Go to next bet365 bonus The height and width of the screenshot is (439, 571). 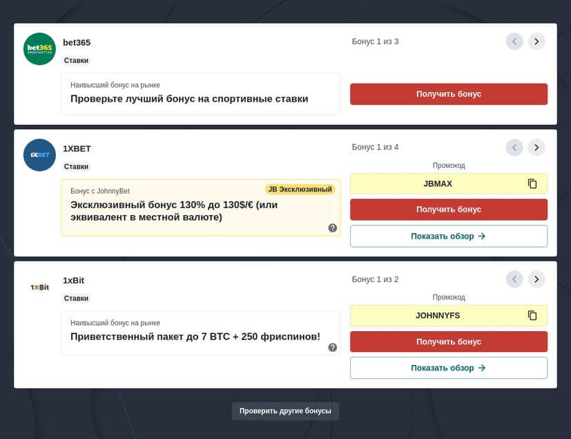pyautogui.click(x=536, y=41)
